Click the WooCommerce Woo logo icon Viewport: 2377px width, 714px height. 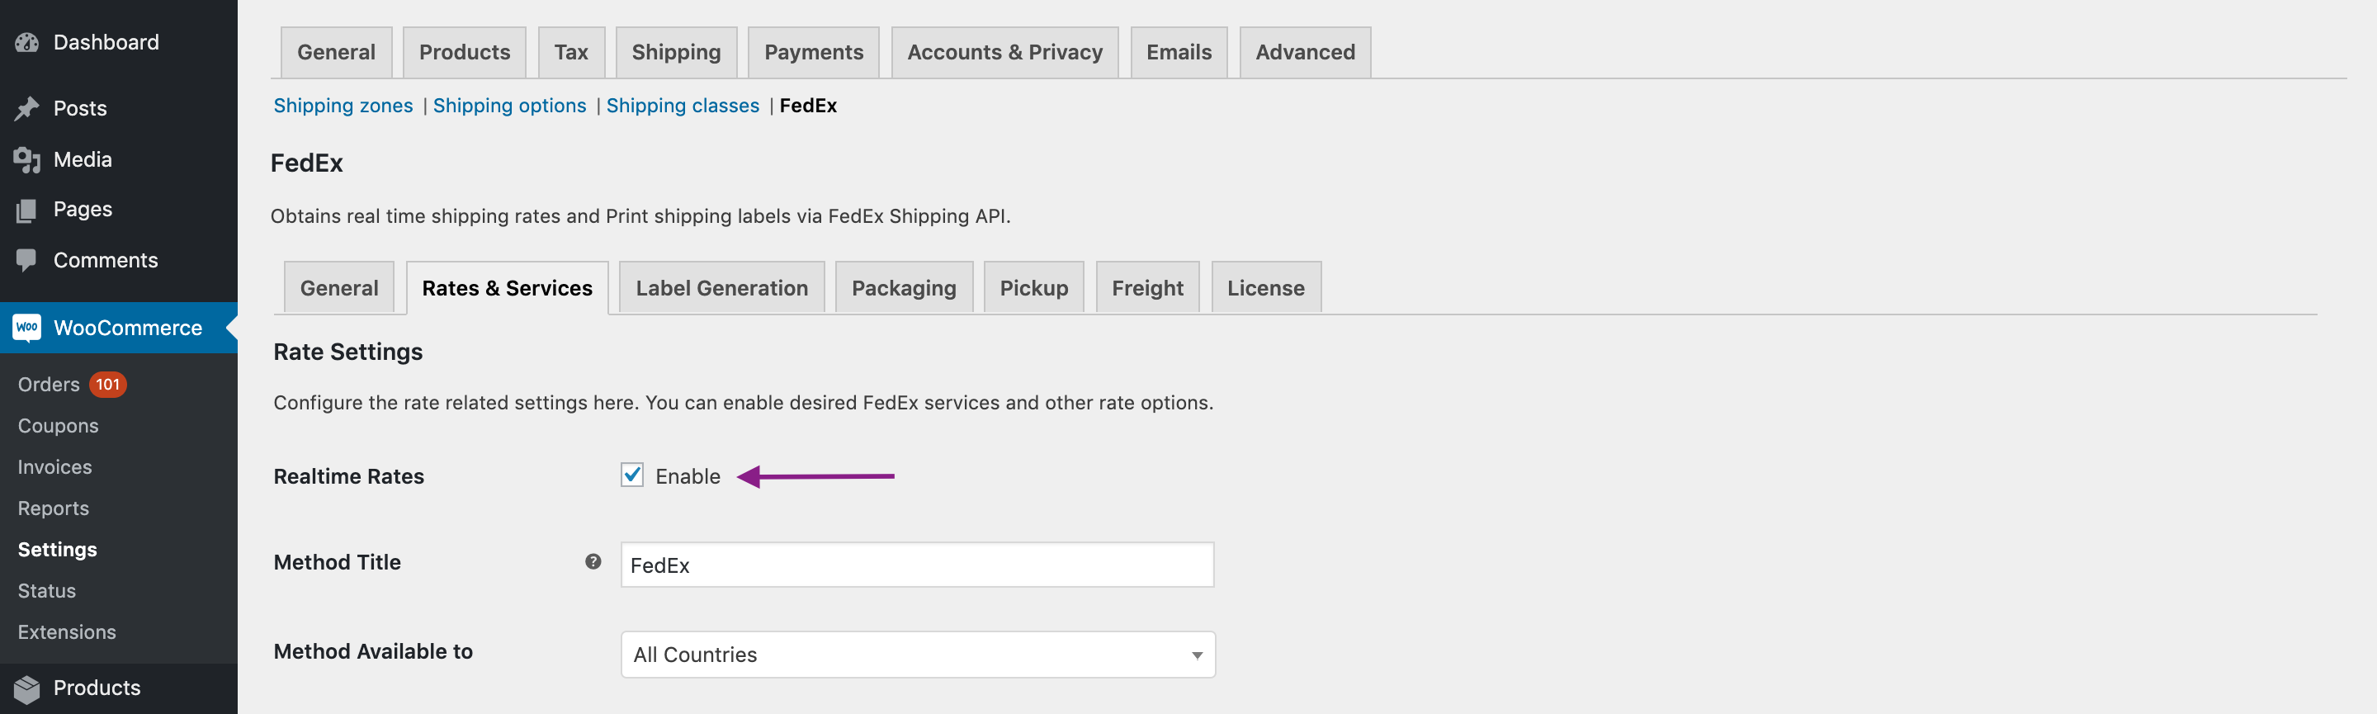click(x=26, y=328)
